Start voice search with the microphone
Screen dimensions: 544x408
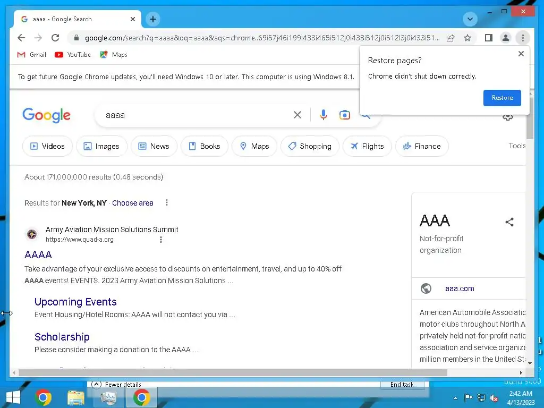[x=324, y=115]
